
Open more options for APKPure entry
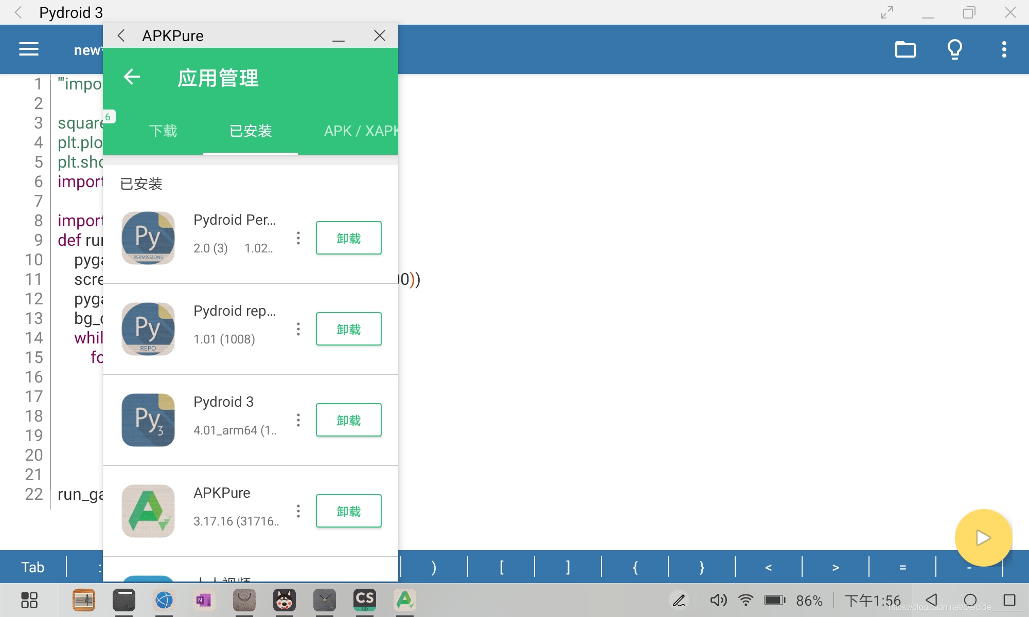298,511
